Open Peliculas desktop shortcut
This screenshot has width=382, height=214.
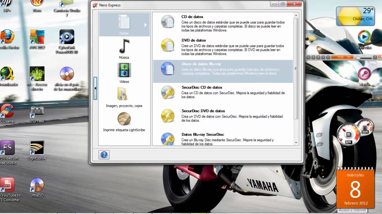pos(364,40)
